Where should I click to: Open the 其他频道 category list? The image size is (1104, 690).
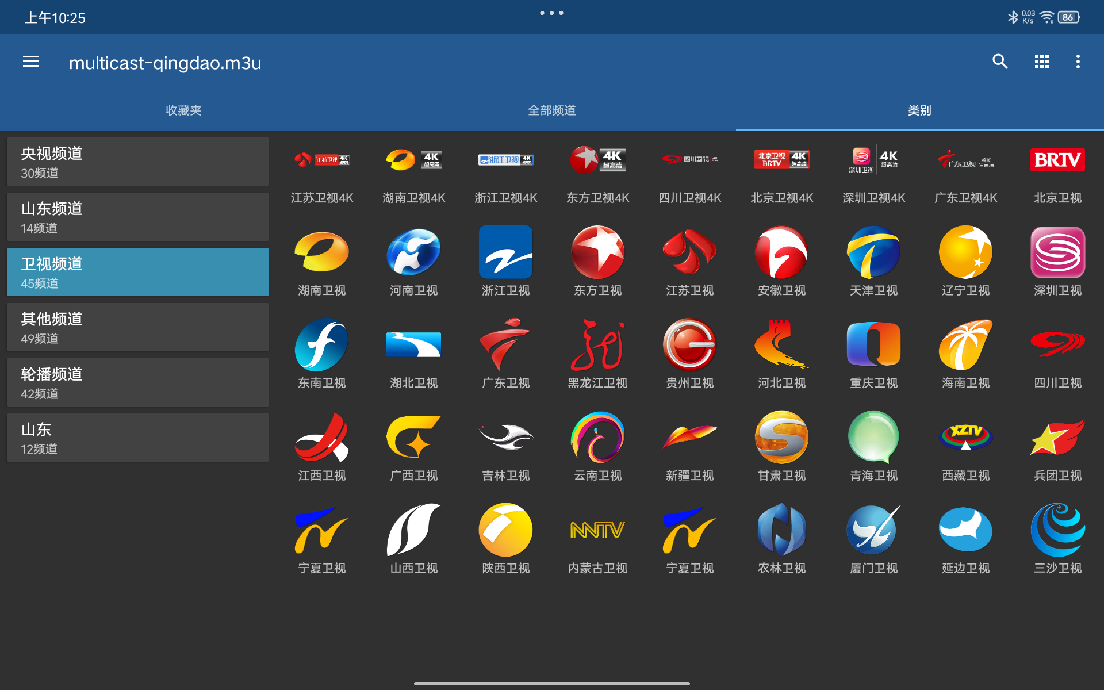(137, 327)
